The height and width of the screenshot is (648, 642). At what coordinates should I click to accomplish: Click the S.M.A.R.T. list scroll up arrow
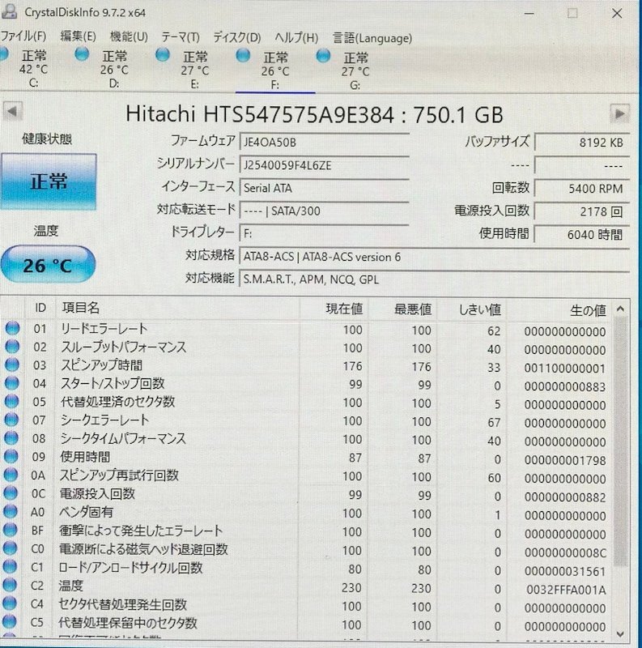tap(620, 309)
